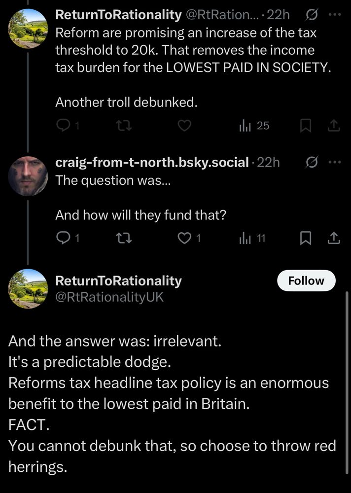Screen dimensions: 351x493
Task: Click the share icon on the first post
Action: coord(334,125)
